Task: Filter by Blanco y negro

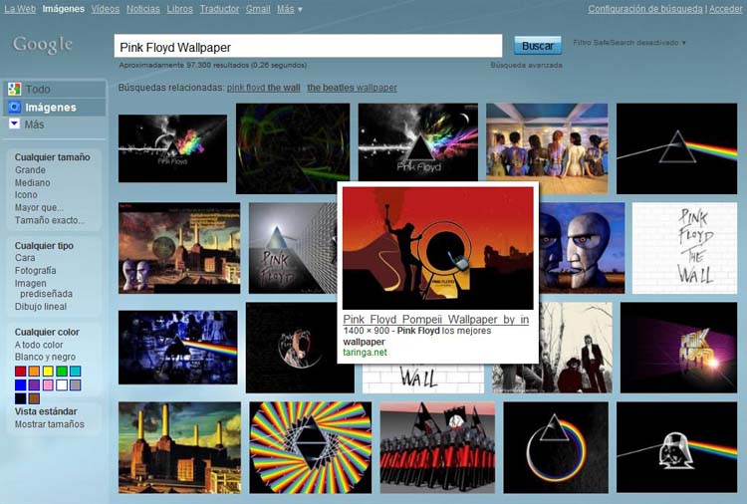Action: [45, 357]
